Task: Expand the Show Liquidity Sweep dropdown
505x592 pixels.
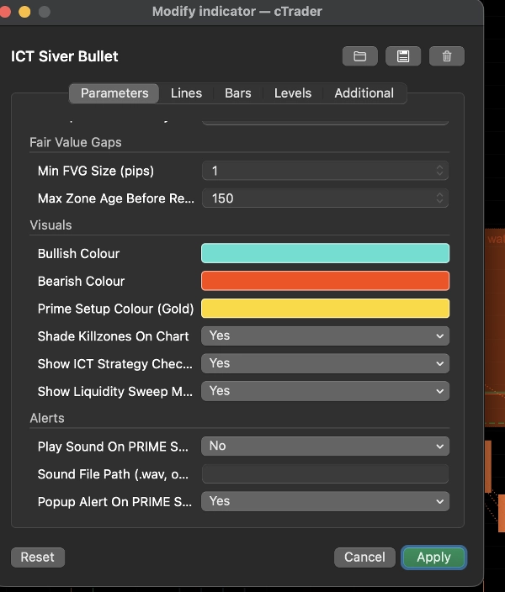Action: pos(325,391)
